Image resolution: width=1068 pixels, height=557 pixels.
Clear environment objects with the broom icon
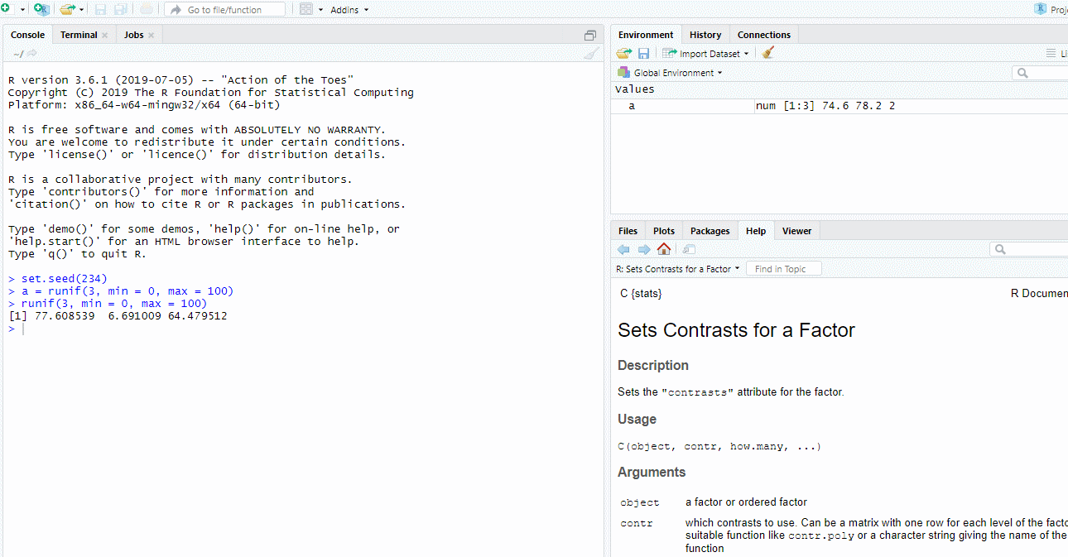click(x=767, y=53)
